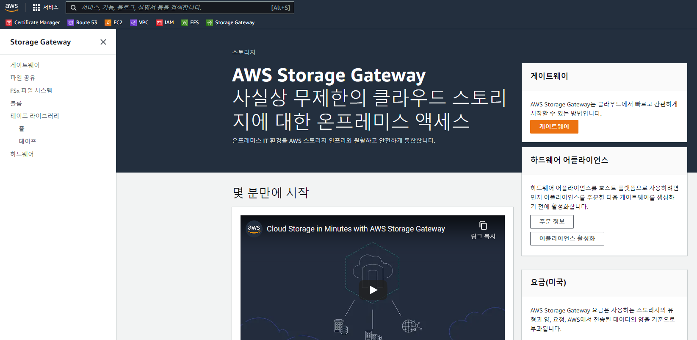This screenshot has height=340, width=697.
Task: Copy the video link via 링크 복사
Action: point(483,230)
